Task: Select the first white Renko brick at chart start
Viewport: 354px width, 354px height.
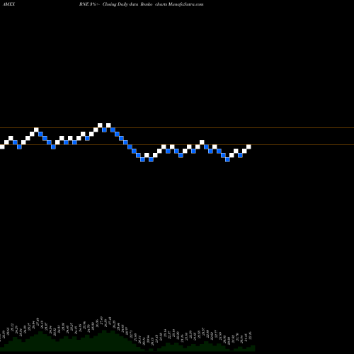Action: (2, 147)
